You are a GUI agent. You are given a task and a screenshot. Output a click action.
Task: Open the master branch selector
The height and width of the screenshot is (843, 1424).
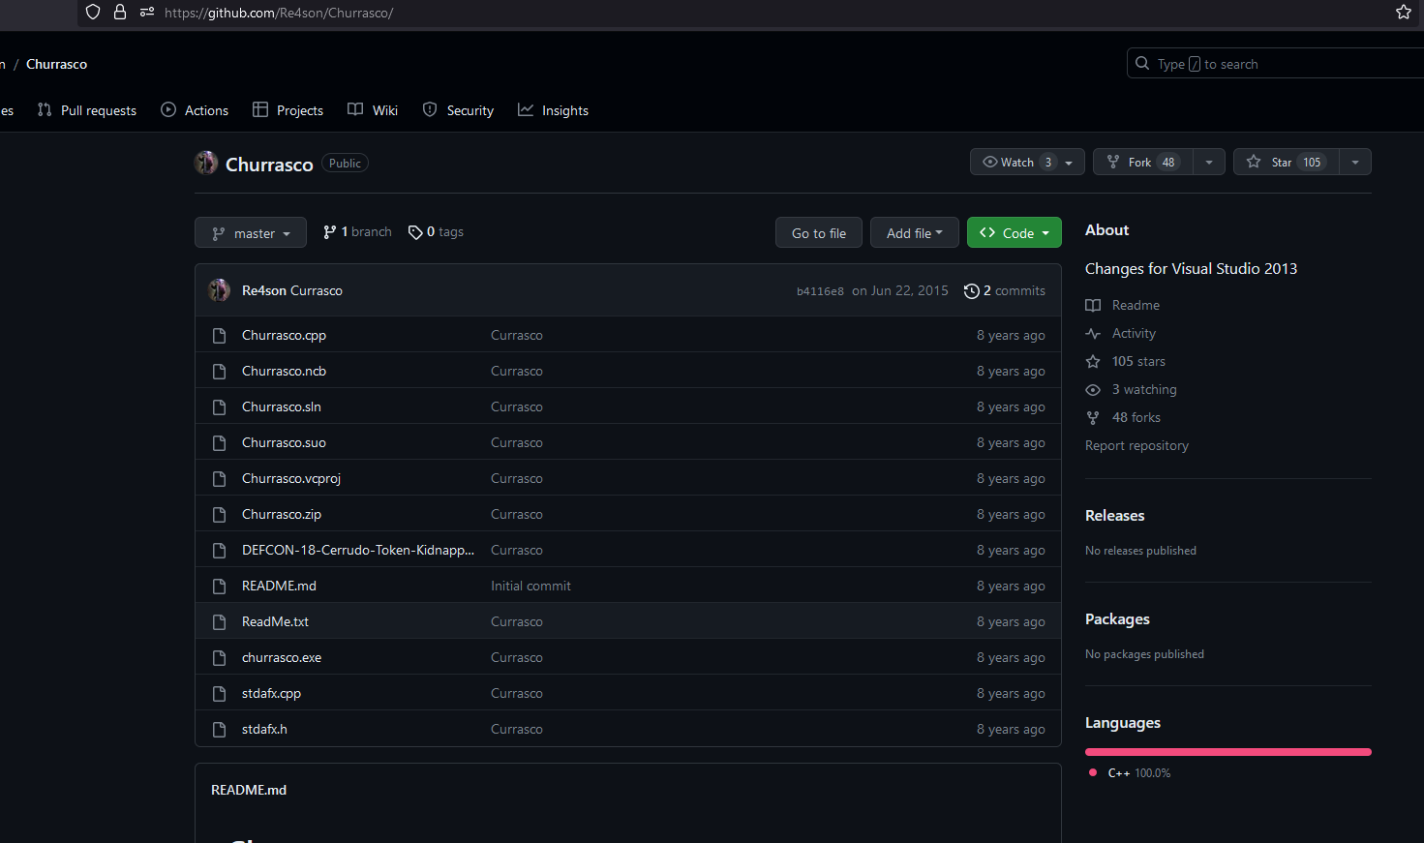(x=251, y=233)
